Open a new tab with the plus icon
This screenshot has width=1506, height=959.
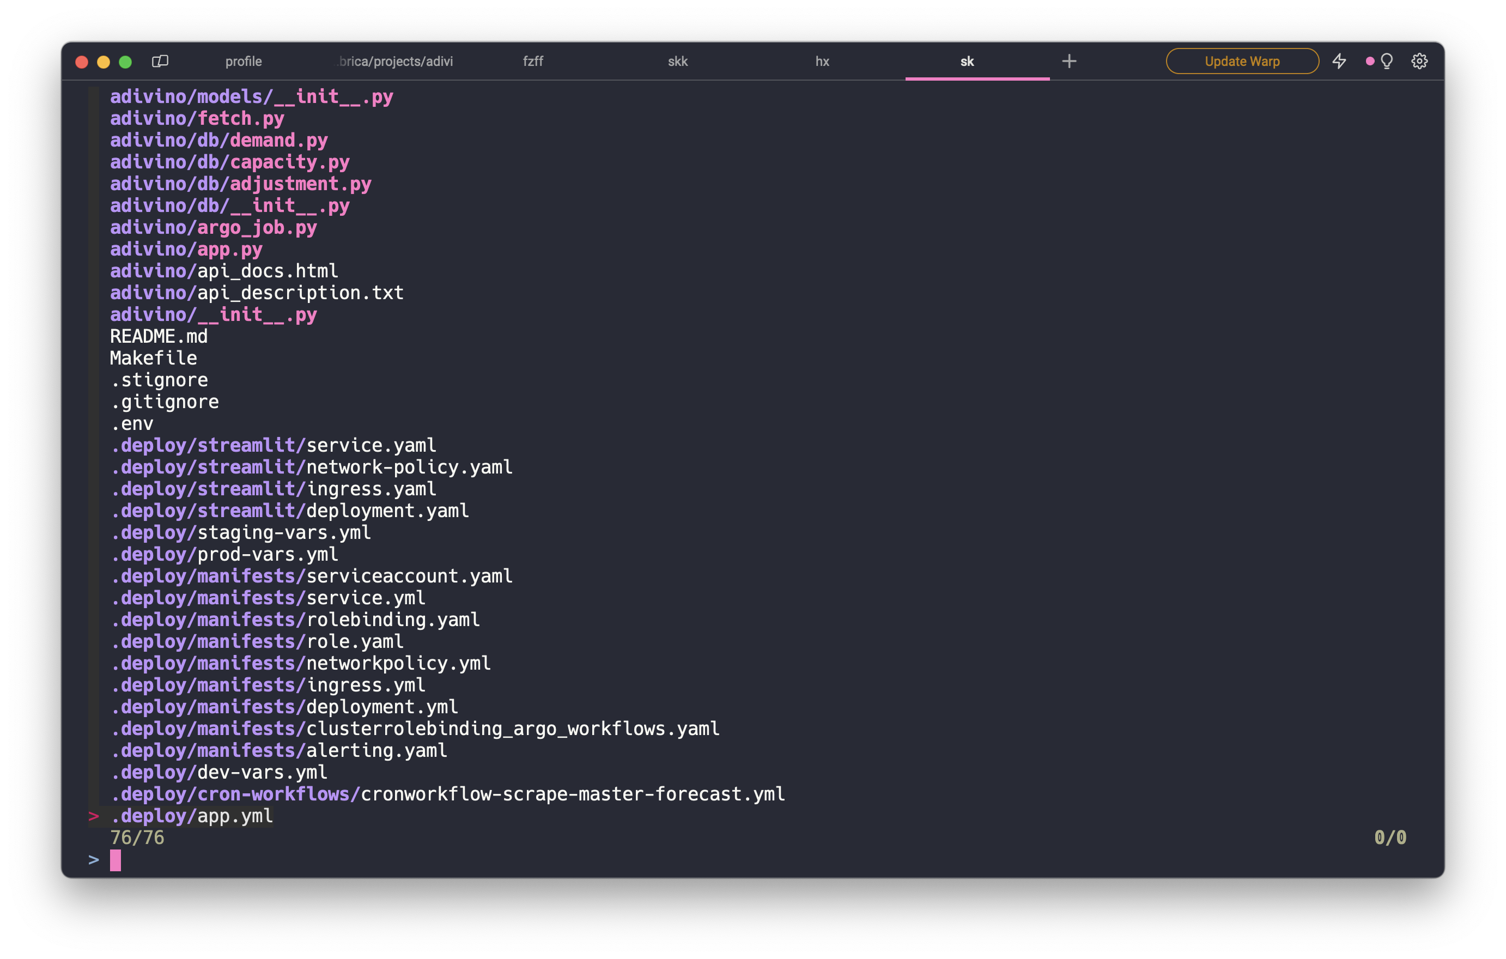tap(1069, 60)
